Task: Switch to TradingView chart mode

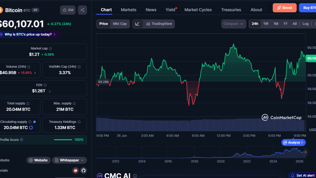Action: pos(159,24)
